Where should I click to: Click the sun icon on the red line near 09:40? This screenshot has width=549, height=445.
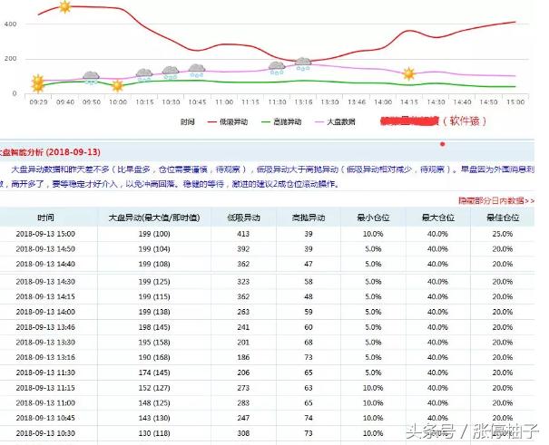pyautogui.click(x=64, y=7)
